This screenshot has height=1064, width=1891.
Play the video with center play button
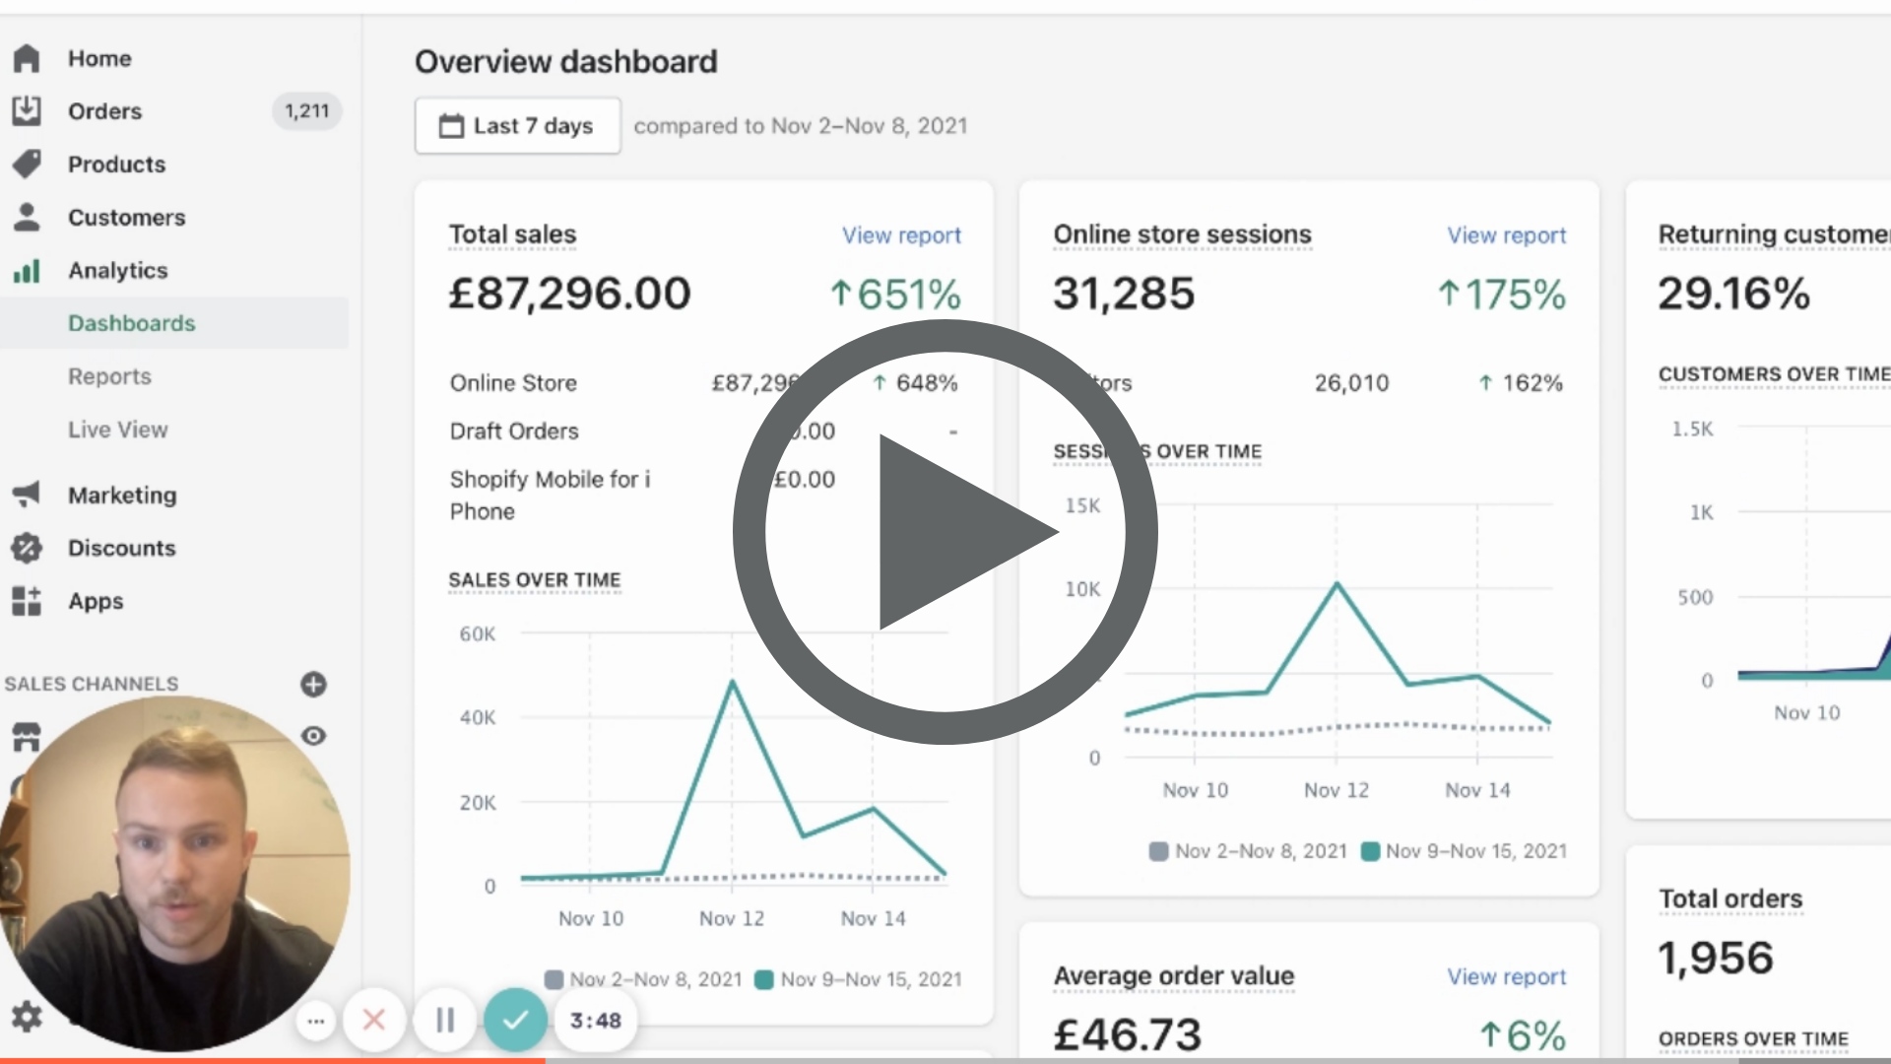tap(945, 532)
